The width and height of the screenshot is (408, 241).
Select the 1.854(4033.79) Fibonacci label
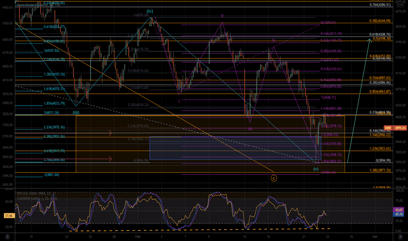[x=54, y=103]
